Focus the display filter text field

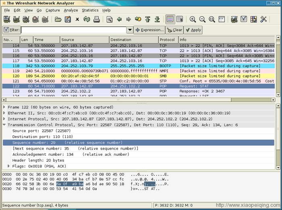(x=74, y=30)
